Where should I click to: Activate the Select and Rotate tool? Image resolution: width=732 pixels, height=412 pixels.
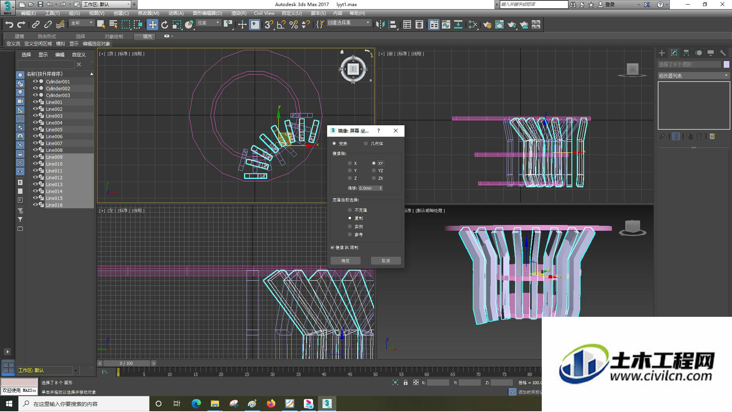pyautogui.click(x=165, y=25)
